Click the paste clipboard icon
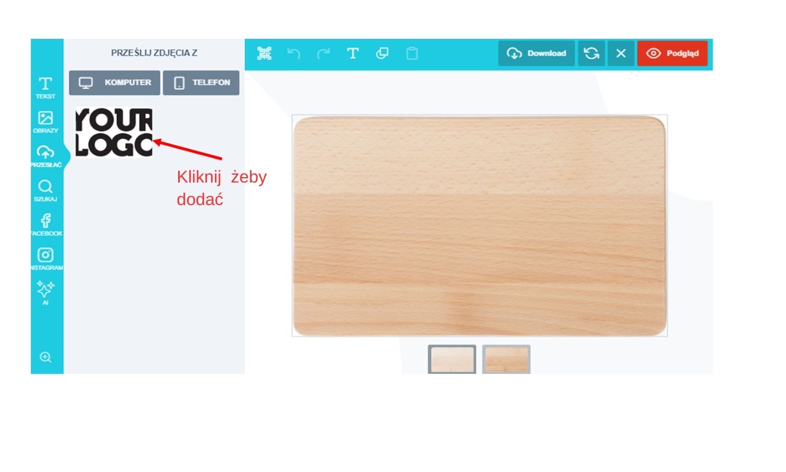Screen dimensions: 786x472 (412, 53)
